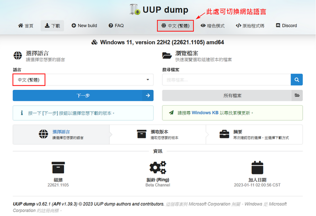
Task: Browse 所有檔案 all files button
Action: [232, 96]
